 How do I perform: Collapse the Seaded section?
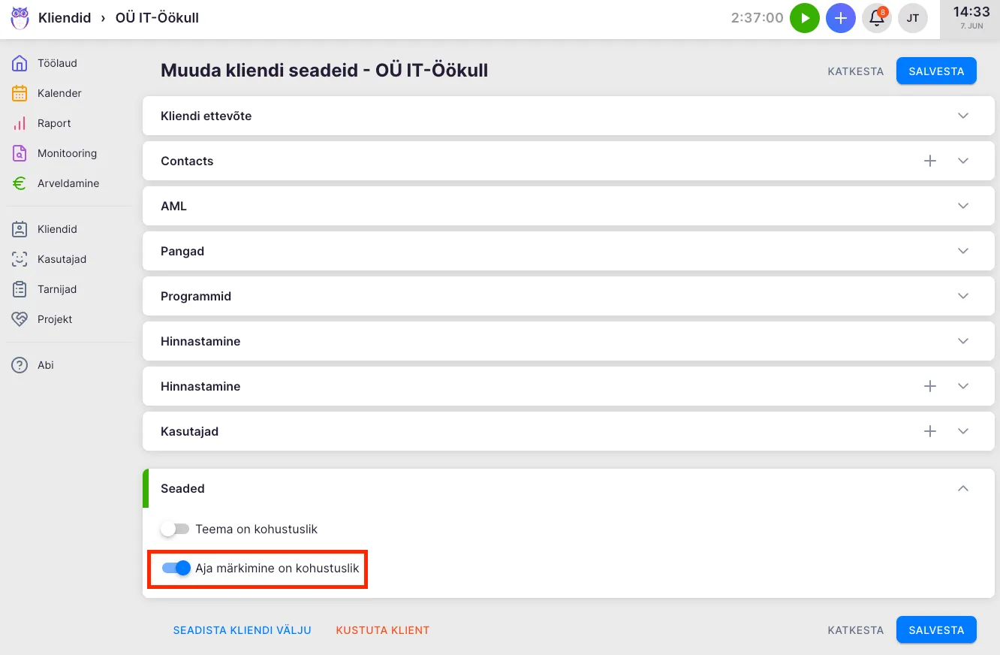point(963,488)
